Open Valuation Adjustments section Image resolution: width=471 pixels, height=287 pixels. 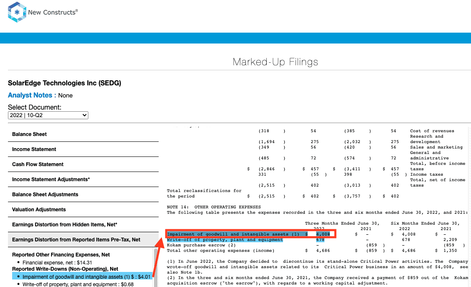tap(83, 209)
